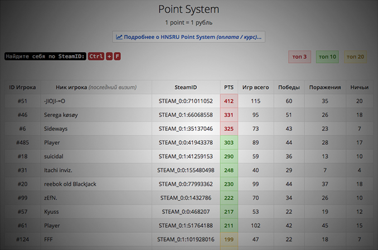
Task: Click the "ID Игрока" column header
Action: (x=22, y=87)
